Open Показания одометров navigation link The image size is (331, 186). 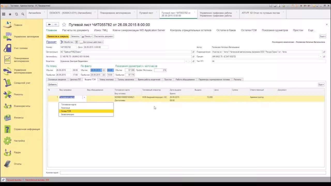coord(275,30)
